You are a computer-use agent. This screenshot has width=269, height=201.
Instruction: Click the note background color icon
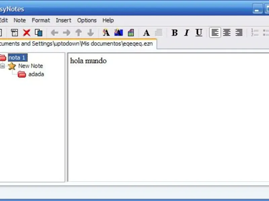pyautogui.click(x=131, y=32)
